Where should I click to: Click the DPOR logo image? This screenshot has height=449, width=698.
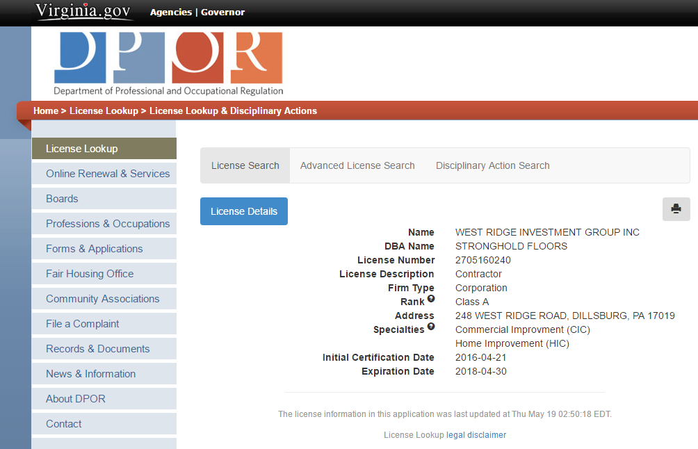click(168, 63)
